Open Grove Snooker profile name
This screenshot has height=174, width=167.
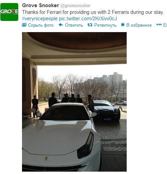coord(41,5)
